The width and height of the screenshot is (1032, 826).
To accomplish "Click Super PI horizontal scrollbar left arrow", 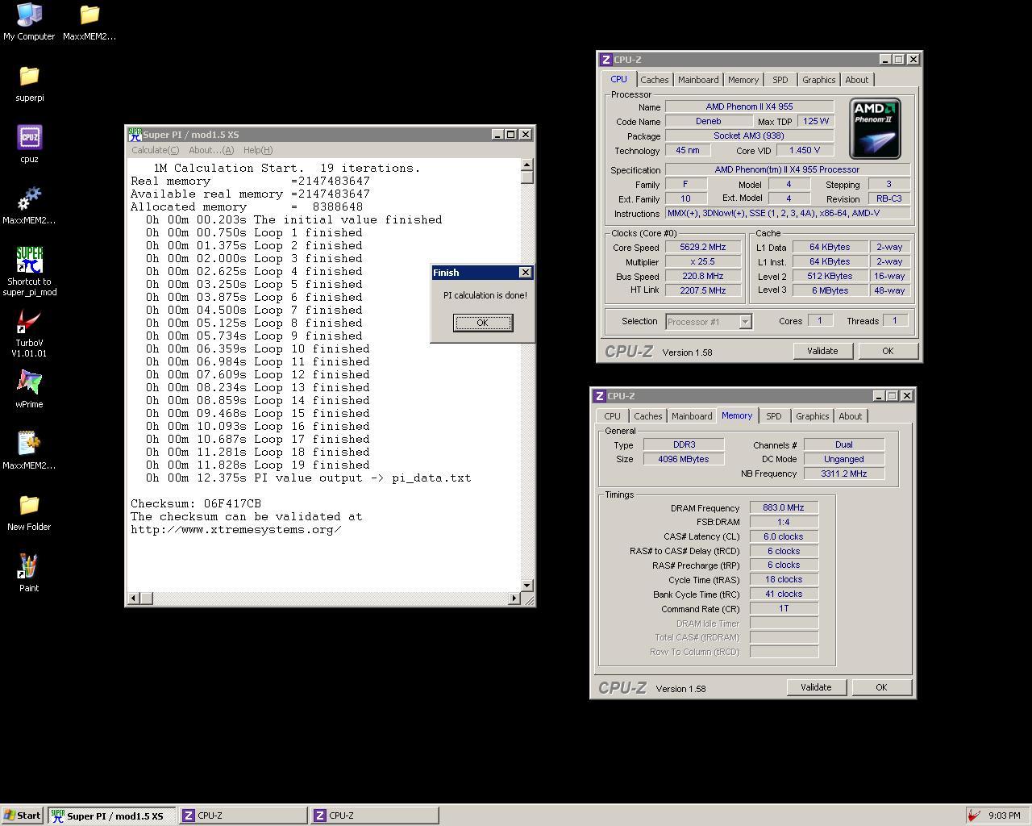I will [x=134, y=599].
